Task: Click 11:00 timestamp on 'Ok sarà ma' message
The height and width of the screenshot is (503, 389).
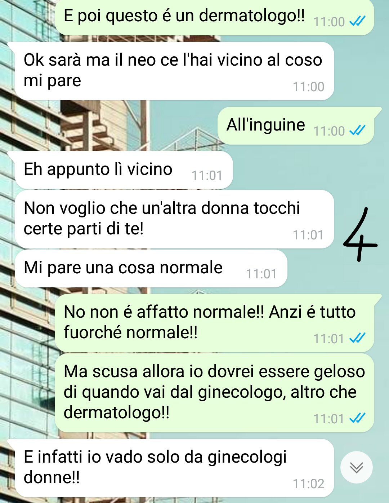Action: point(308,87)
